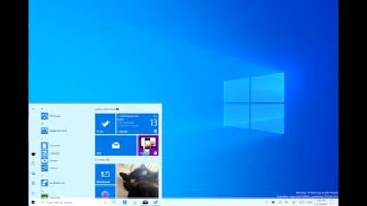Open the purple phone screens tile
This screenshot has width=367, height=206.
pyautogui.click(x=148, y=145)
